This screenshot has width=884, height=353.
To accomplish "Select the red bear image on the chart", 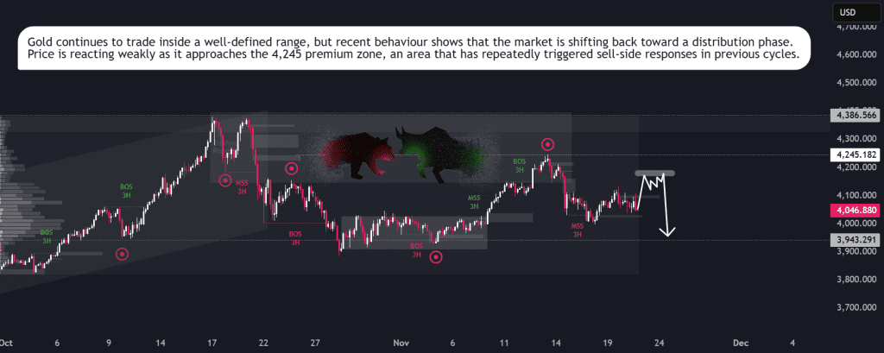I will [357, 155].
